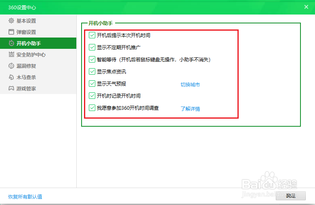The width and height of the screenshot is (315, 205).
Task: Click the wall icon beside 安全防护中心
Action: click(x=11, y=54)
